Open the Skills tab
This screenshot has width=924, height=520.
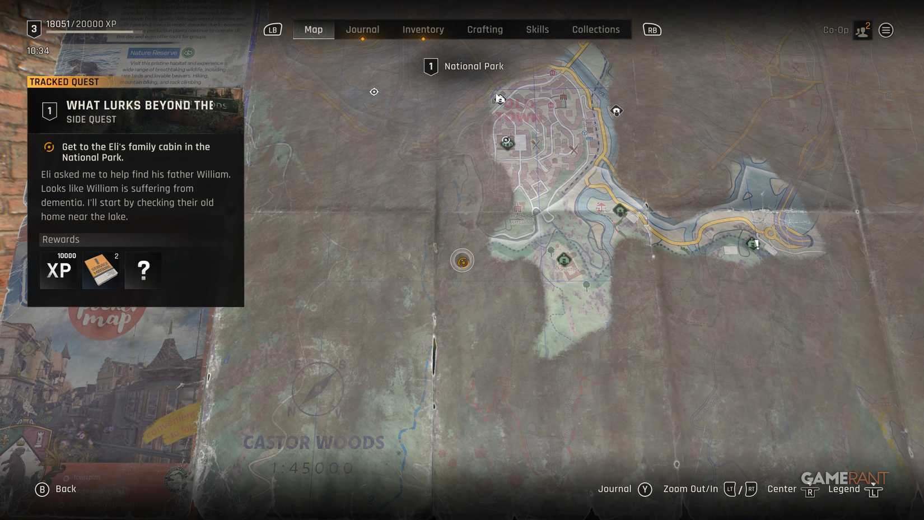point(537,30)
